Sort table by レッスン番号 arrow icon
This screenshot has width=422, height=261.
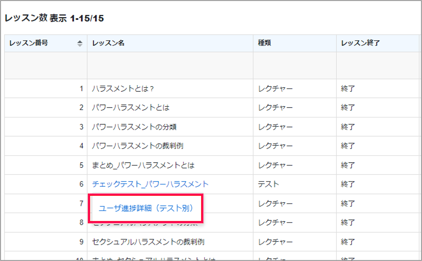click(x=80, y=43)
